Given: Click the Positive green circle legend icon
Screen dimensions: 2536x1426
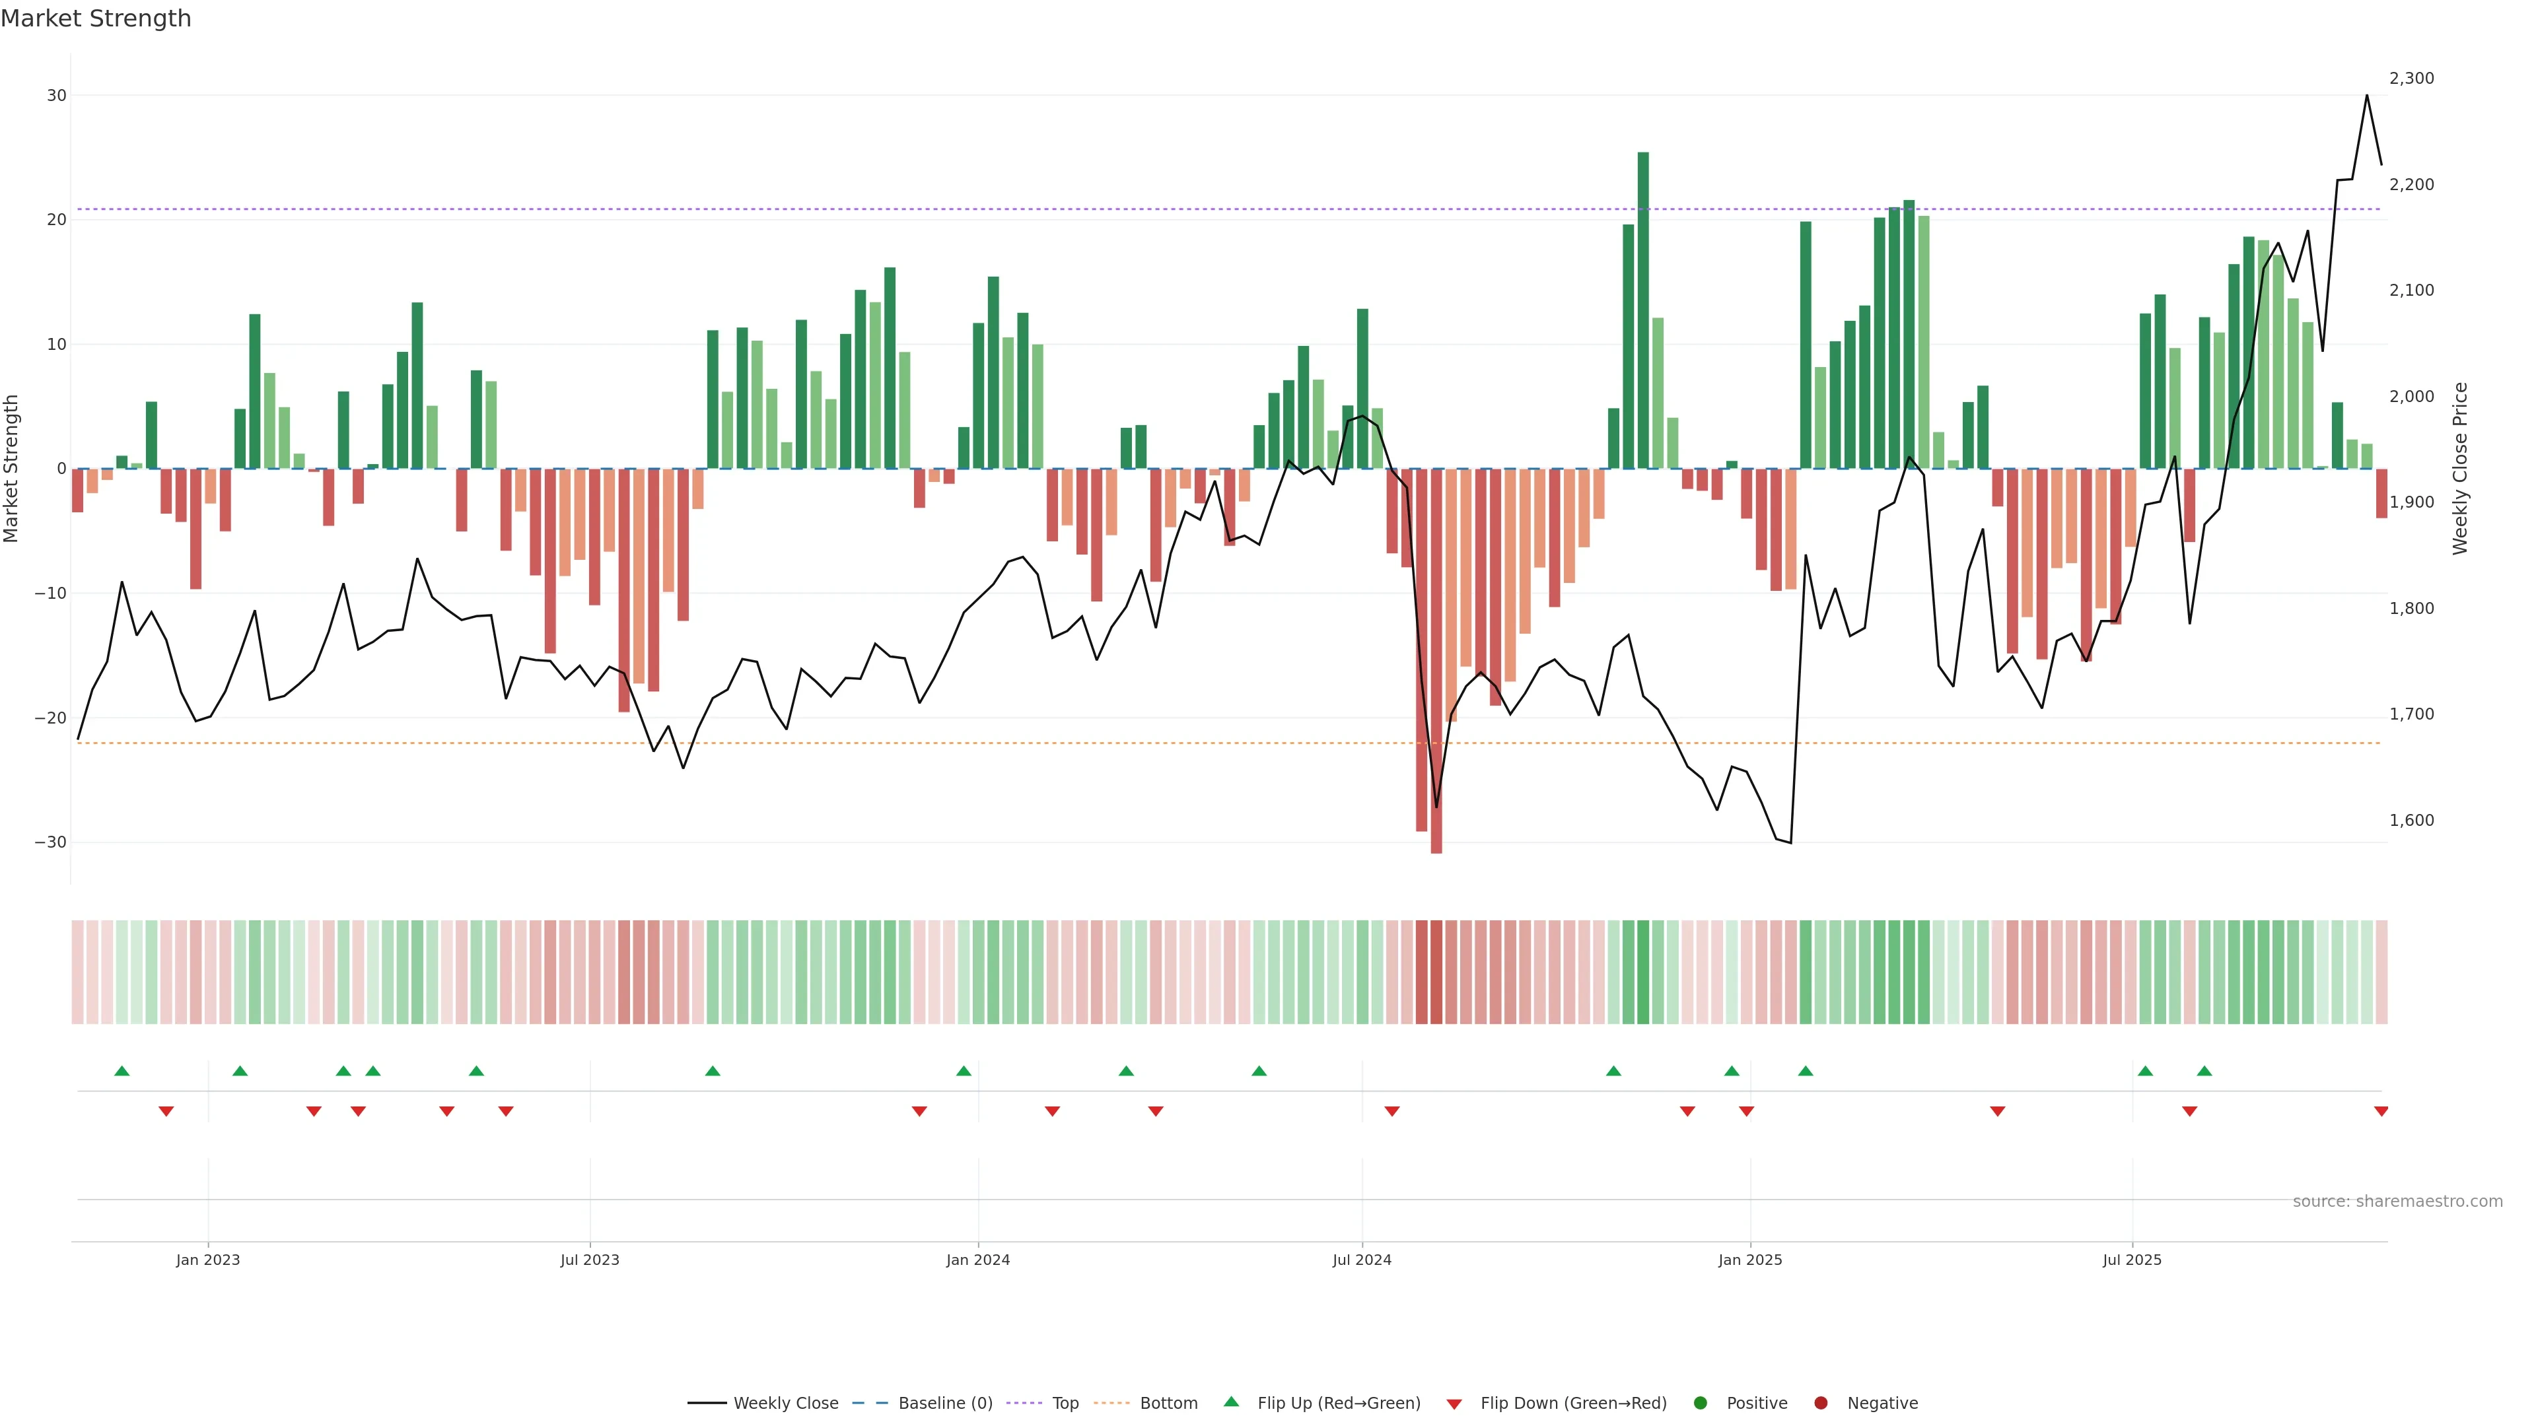Looking at the screenshot, I should pos(1700,1404).
